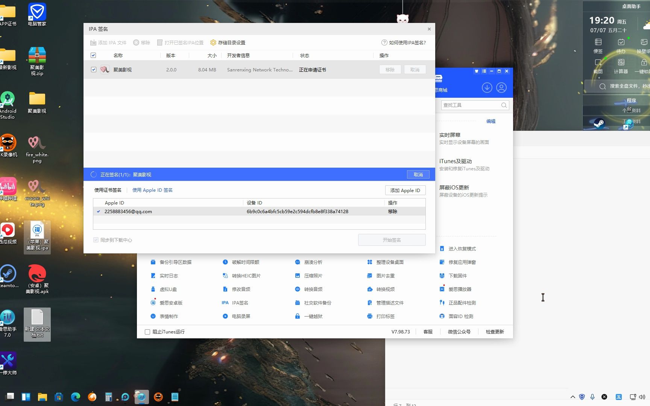Toggle the 同步到下载中心 checkbox

[96, 240]
